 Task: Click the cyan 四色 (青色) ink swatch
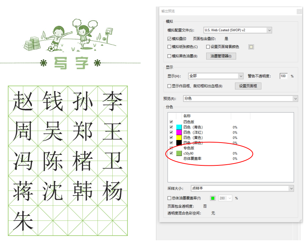click(x=179, y=127)
